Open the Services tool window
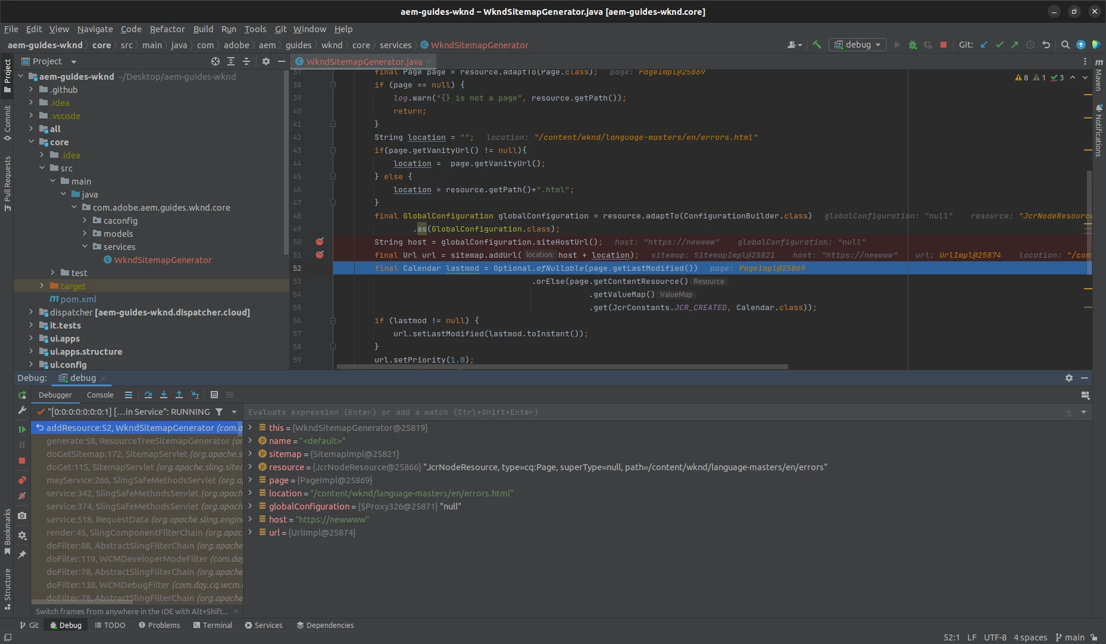 tap(264, 625)
